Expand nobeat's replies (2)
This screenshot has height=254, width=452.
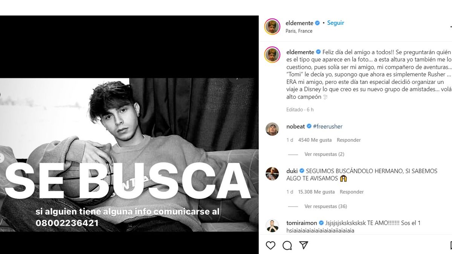pyautogui.click(x=324, y=154)
